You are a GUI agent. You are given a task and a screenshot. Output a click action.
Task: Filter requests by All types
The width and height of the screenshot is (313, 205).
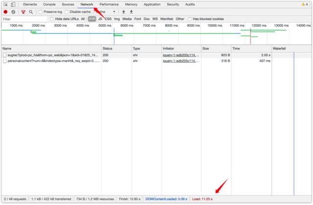pos(83,19)
